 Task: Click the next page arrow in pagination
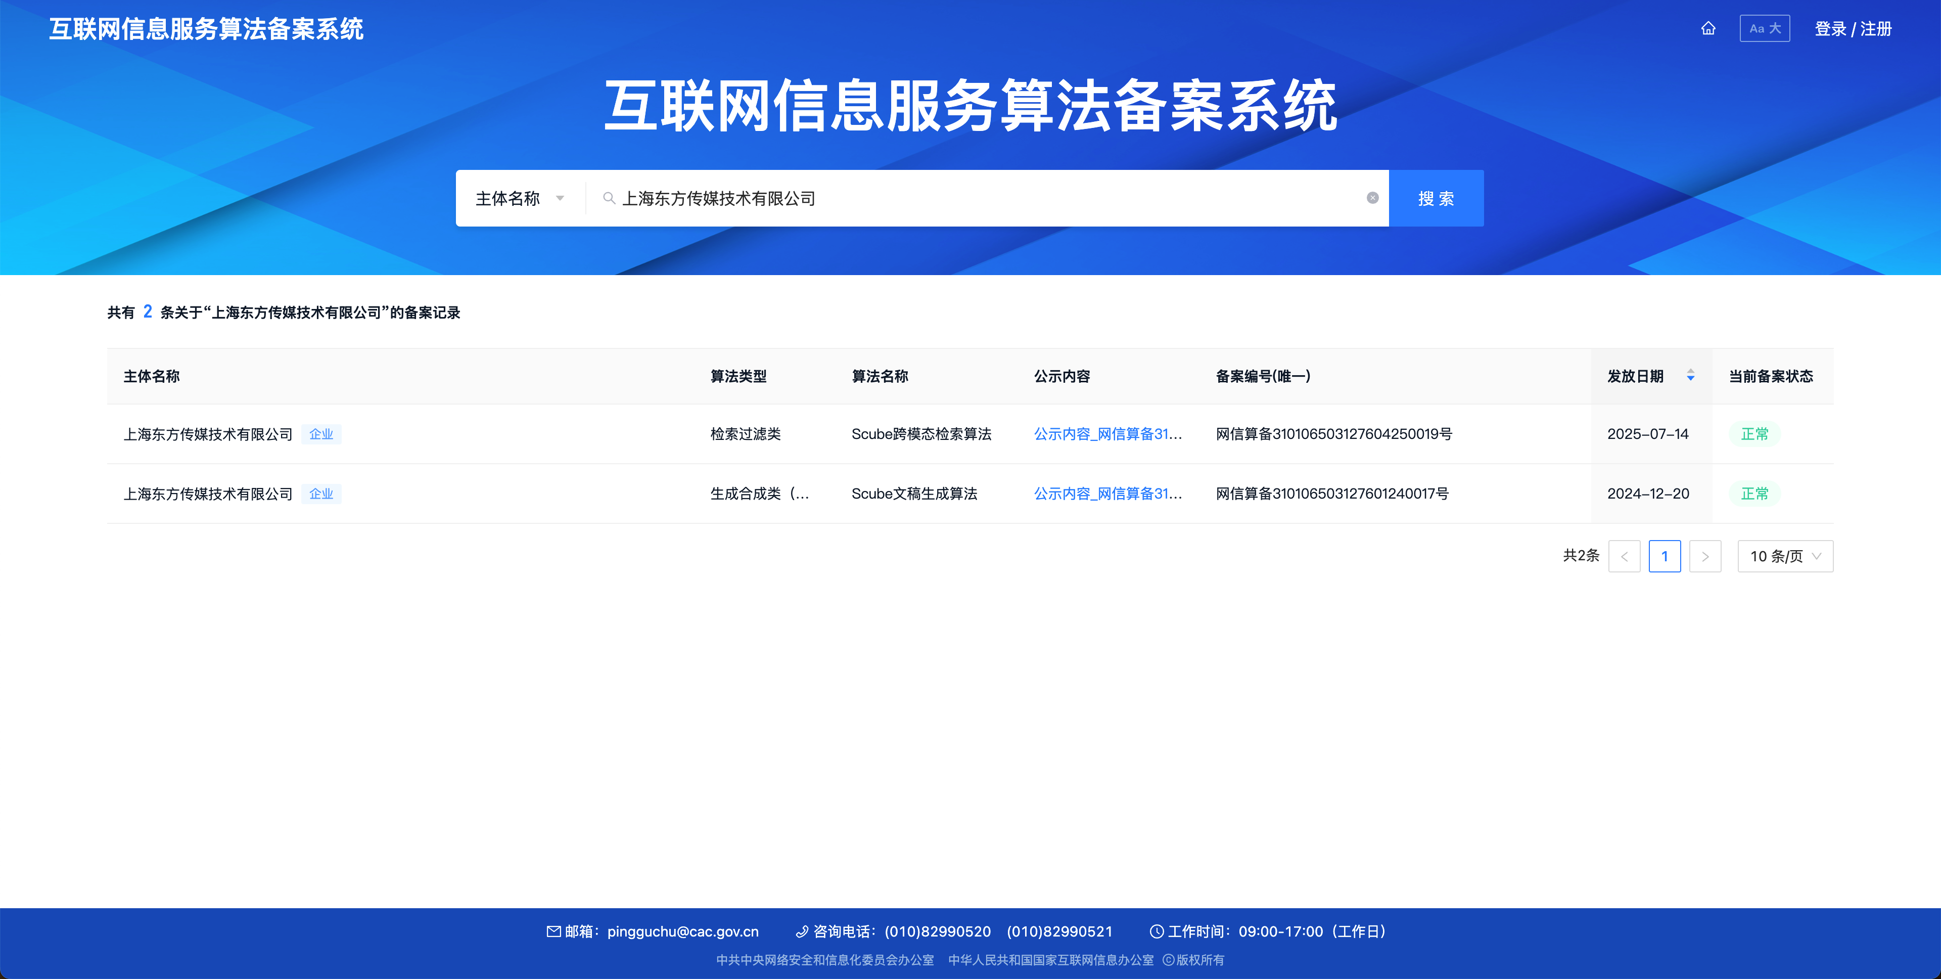click(x=1705, y=555)
